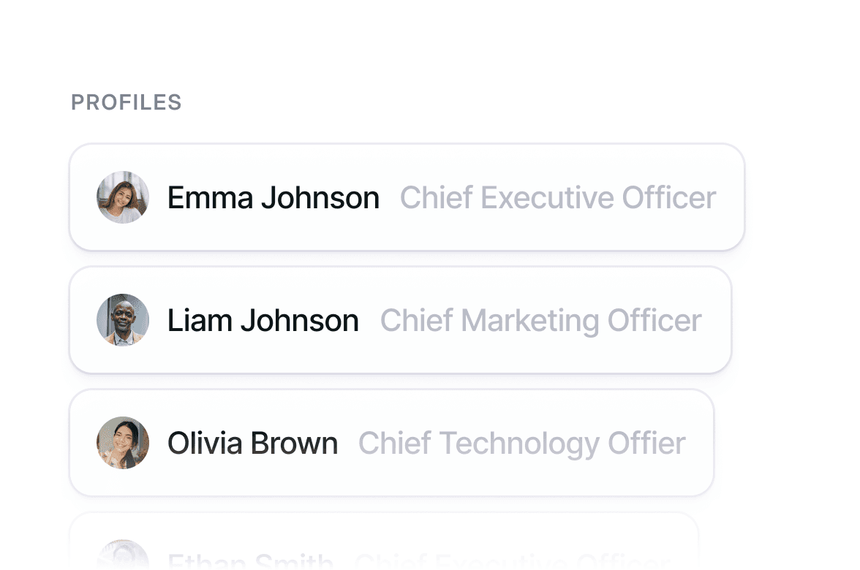
Task: Select the Olivia Brown name text
Action: [252, 444]
